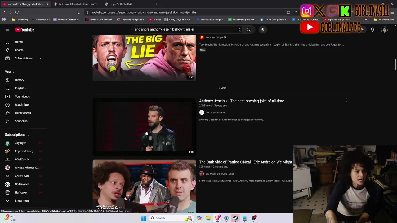
Task: Open the Podcast Cringe channel avatar
Action: (x=202, y=37)
